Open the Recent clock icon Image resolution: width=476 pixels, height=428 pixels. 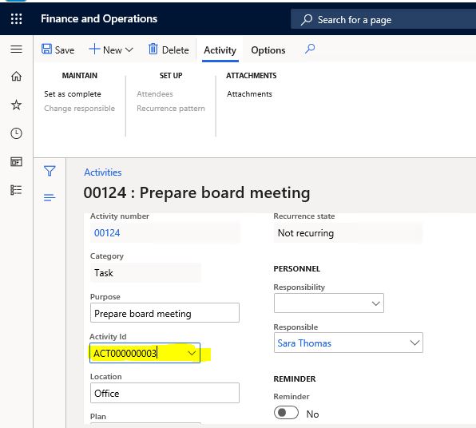click(x=17, y=133)
